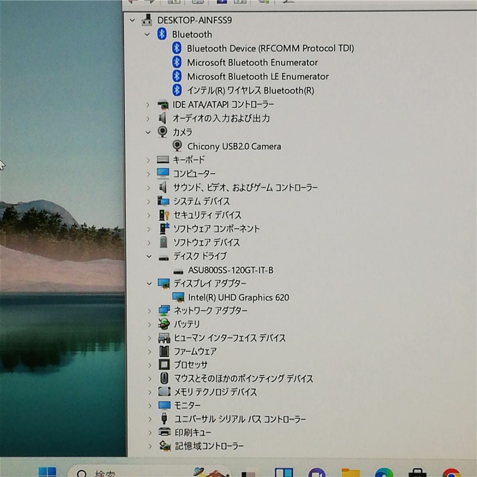Select the text ヒューマン インターフェイス デバイス
This screenshot has width=477, height=477.
click(x=230, y=338)
